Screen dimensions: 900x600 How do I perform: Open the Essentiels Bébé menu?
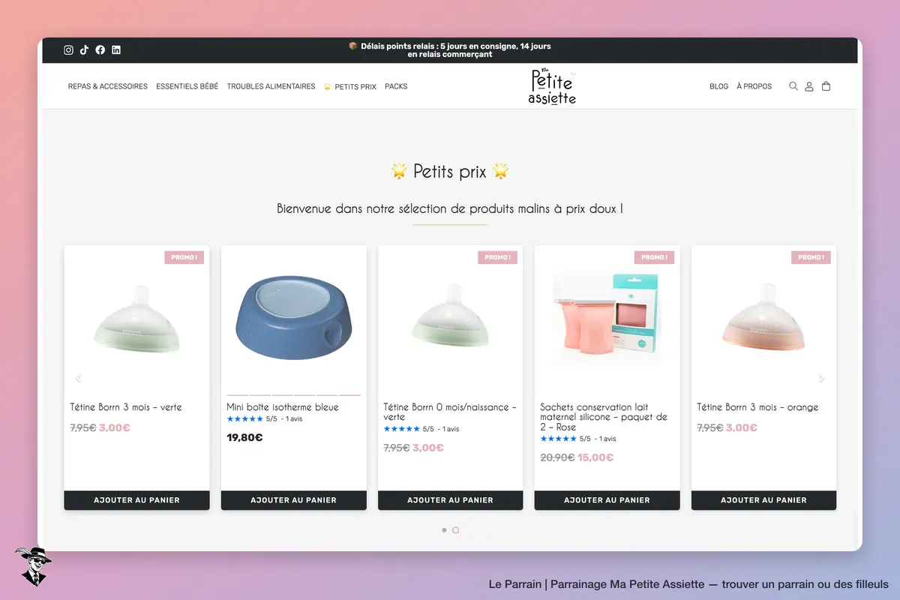[x=187, y=86]
